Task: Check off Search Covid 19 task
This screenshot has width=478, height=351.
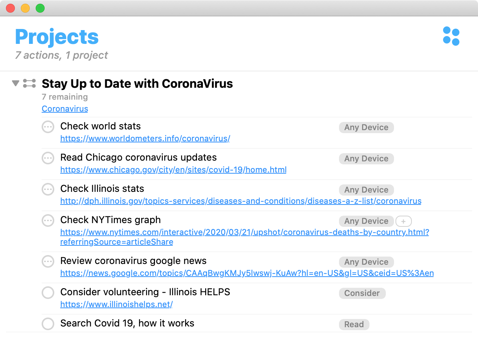Action: [48, 324]
